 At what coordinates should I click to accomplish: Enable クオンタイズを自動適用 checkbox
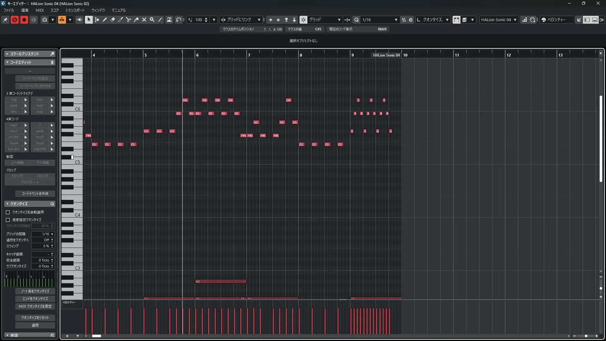pyautogui.click(x=8, y=212)
